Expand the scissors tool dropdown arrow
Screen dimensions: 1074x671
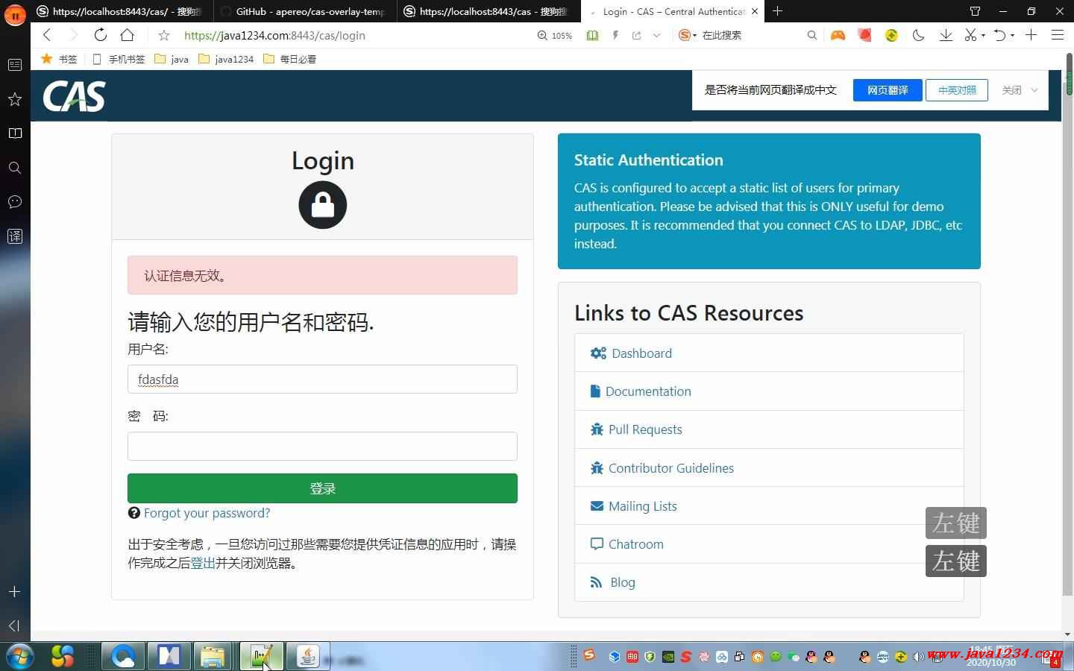pos(983,35)
